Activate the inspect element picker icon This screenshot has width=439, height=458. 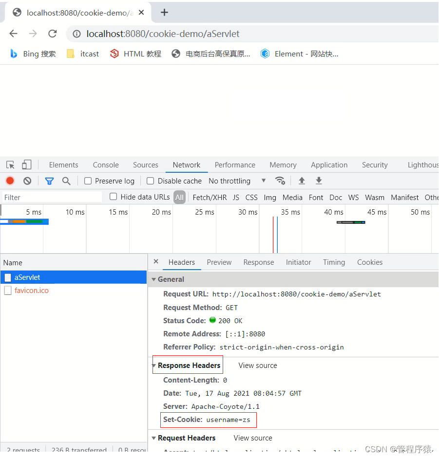[x=10, y=165]
